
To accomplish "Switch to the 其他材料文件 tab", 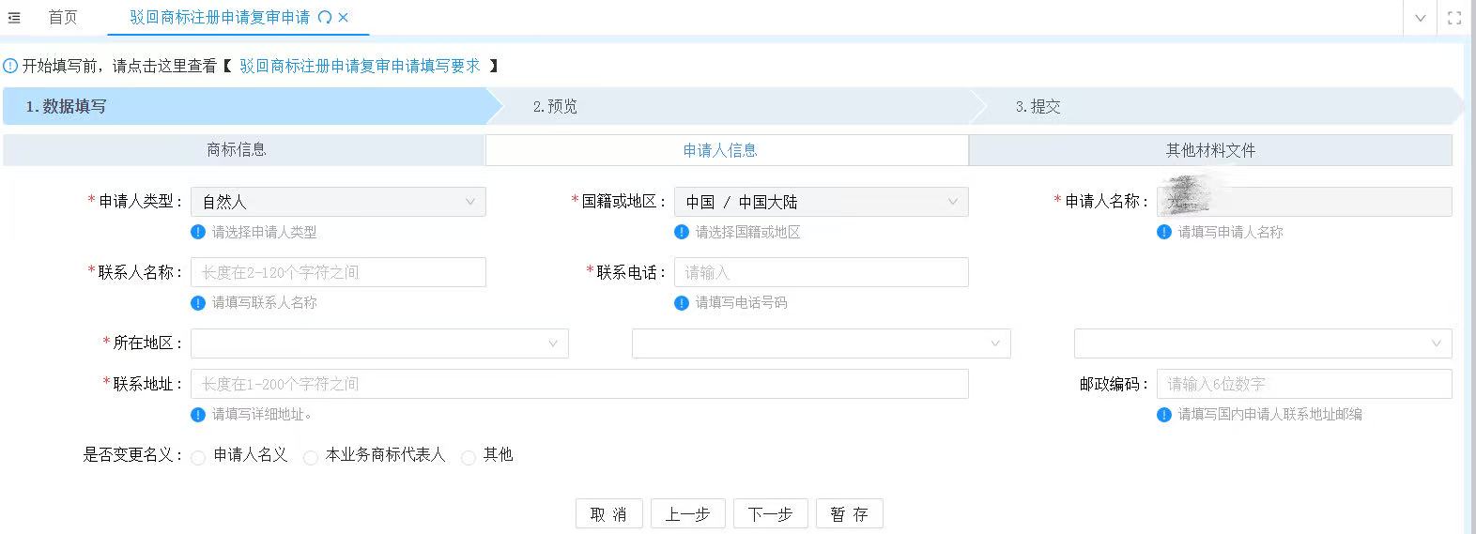I will (1210, 150).
